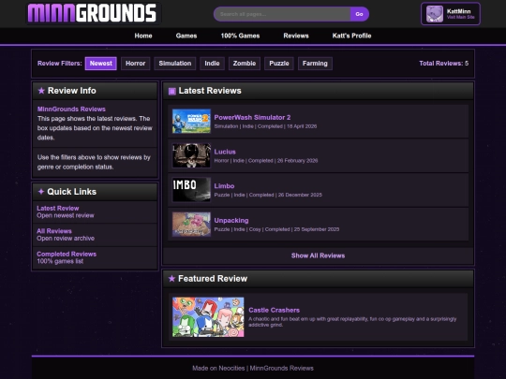Click Show All Reviews
This screenshot has width=506, height=379.
(318, 255)
